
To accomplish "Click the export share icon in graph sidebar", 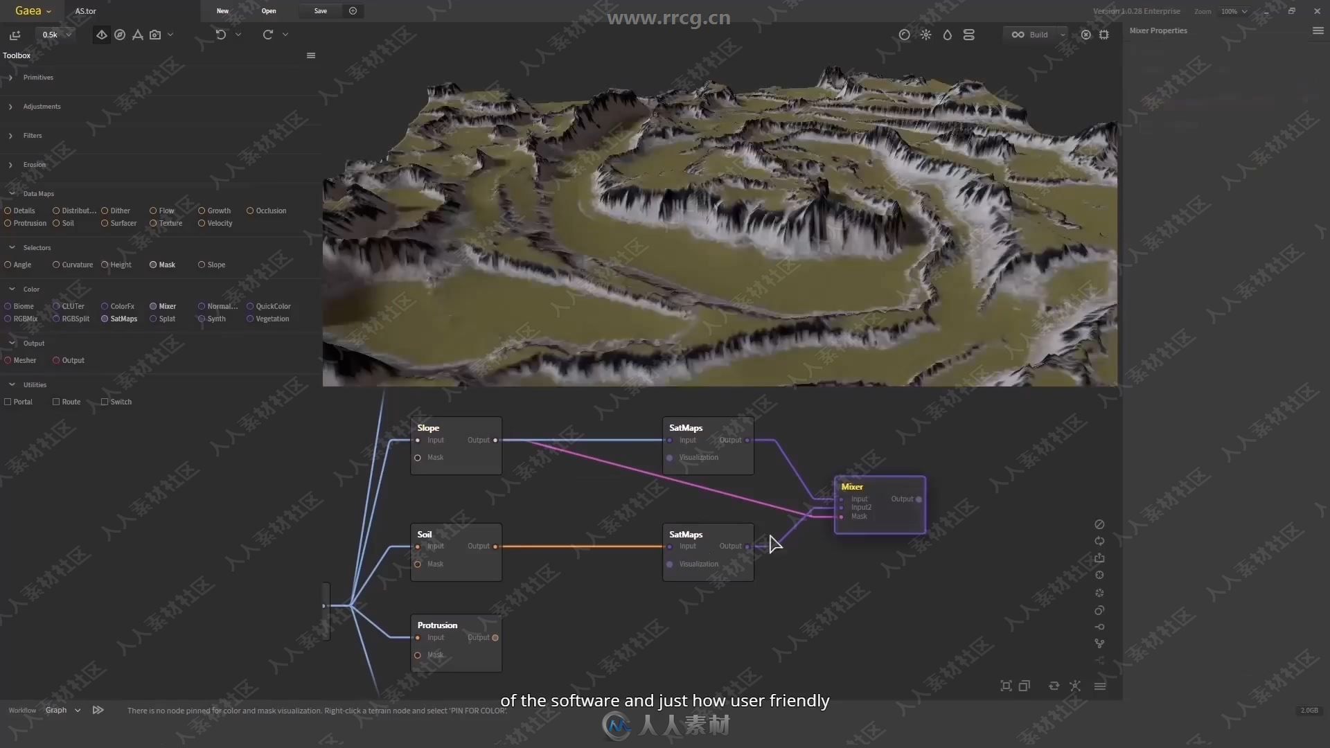I will (x=1099, y=558).
